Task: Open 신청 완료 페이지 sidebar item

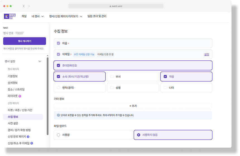Action: pos(17,136)
